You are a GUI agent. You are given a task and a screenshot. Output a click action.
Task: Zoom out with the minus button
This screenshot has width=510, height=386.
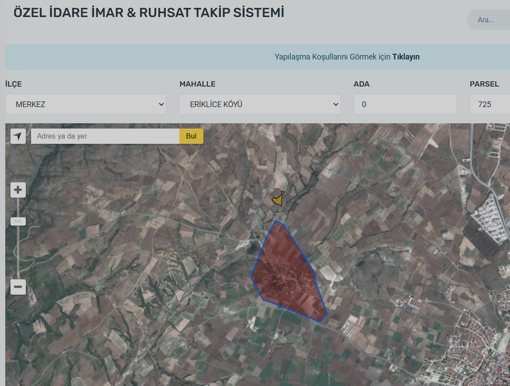(x=18, y=287)
